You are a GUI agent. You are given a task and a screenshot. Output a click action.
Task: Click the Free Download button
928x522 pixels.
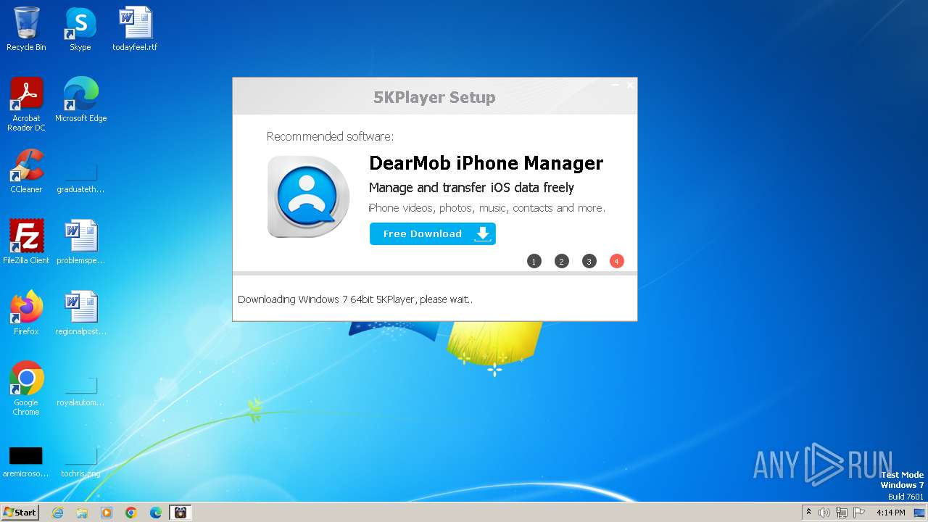click(433, 233)
